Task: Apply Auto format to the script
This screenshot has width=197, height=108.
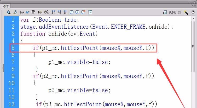Action: (33, 12)
